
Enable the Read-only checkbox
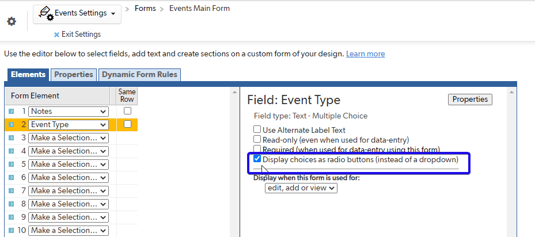pos(257,139)
